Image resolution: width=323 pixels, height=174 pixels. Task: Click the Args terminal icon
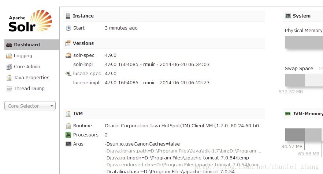(x=68, y=144)
